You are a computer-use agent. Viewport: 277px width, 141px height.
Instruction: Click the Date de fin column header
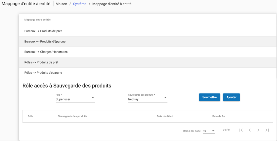[219, 116]
